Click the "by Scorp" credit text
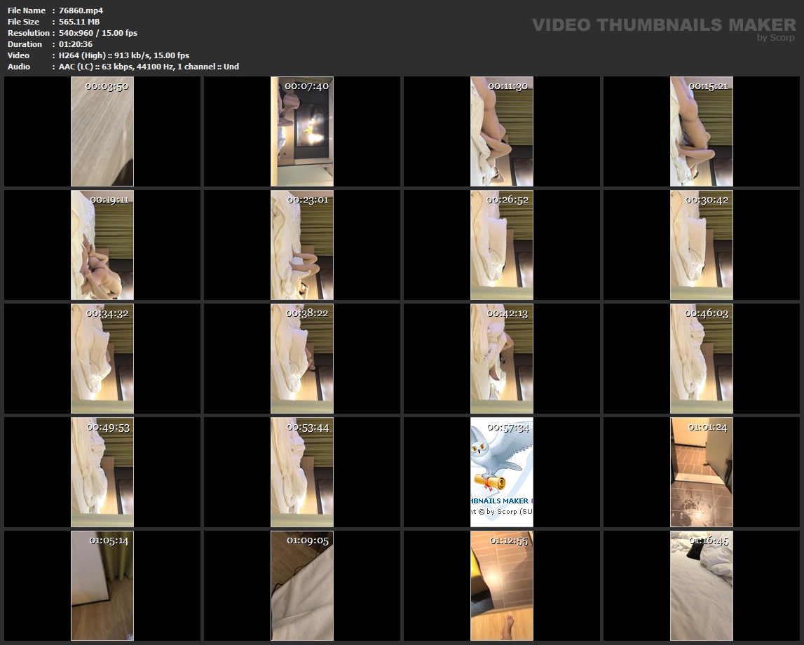The image size is (804, 645). pyautogui.click(x=776, y=39)
